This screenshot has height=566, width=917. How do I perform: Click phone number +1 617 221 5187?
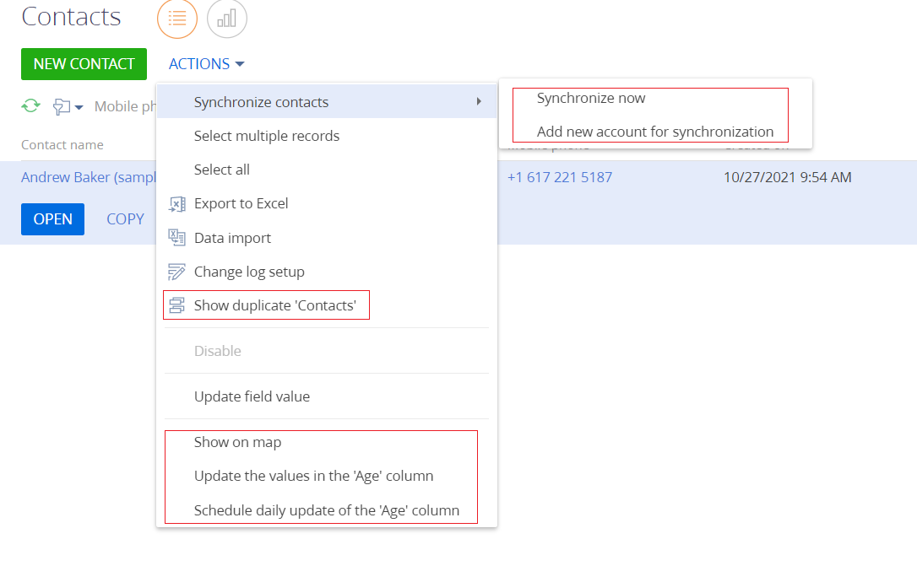click(x=560, y=177)
